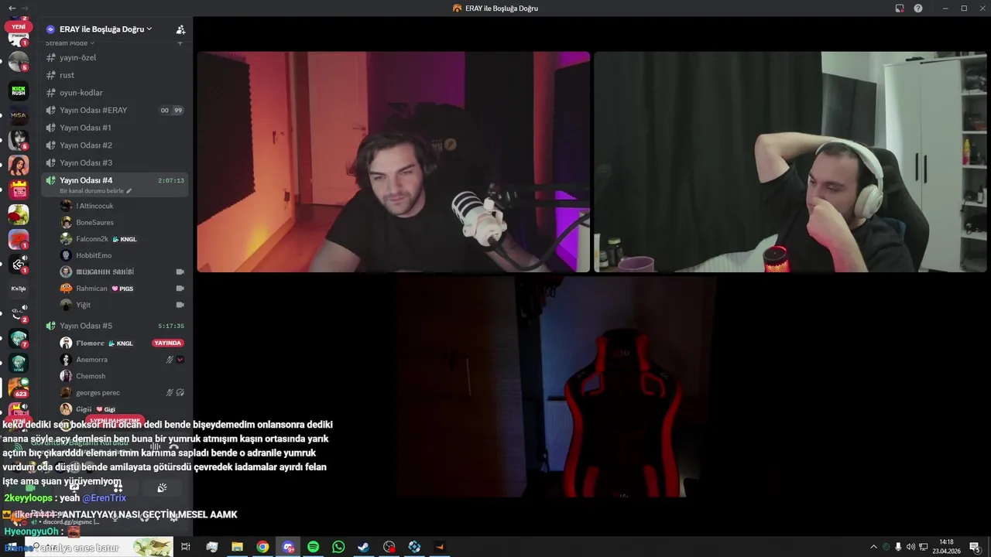Click the plus icon to add a channel
Image resolution: width=991 pixels, height=557 pixels.
tap(180, 43)
